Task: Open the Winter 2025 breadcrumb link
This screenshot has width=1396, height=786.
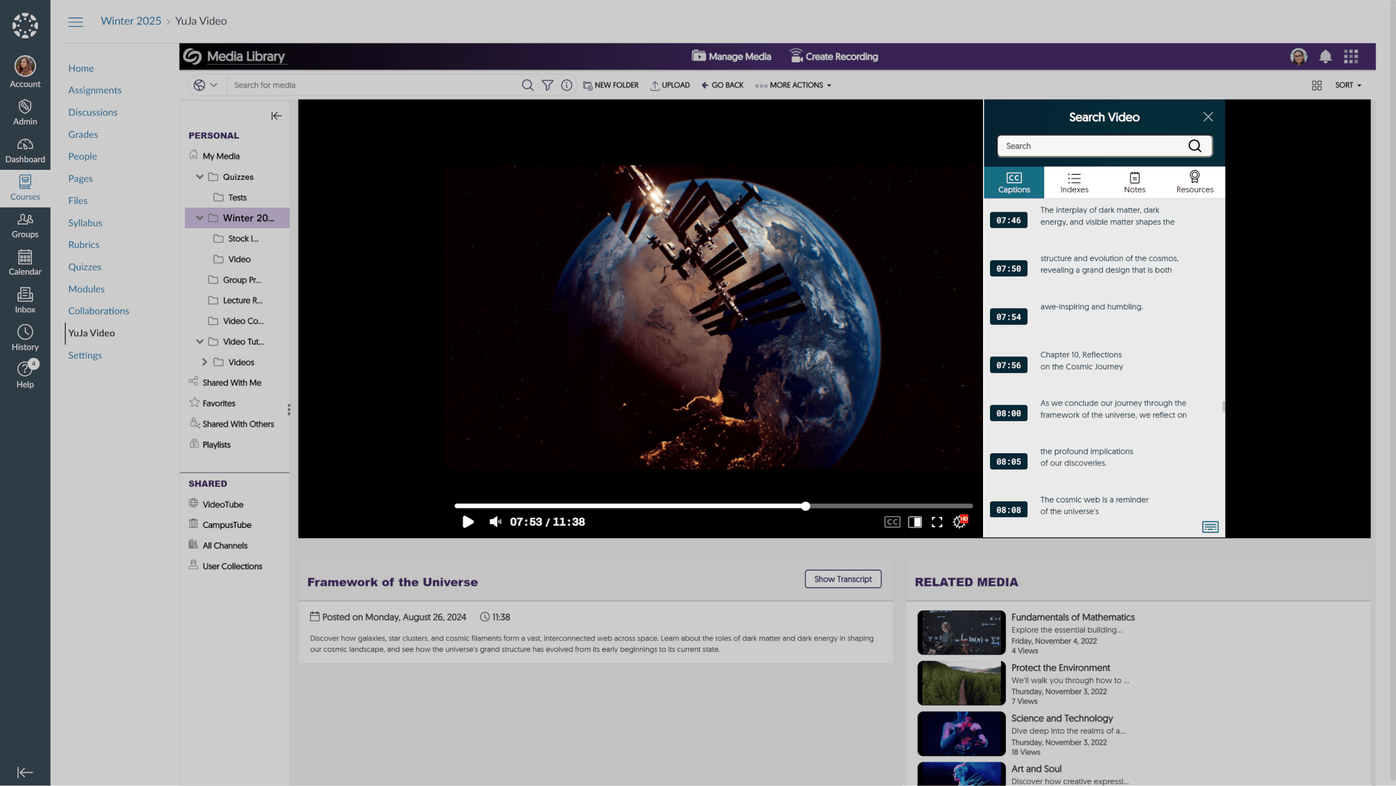Action: pos(131,21)
